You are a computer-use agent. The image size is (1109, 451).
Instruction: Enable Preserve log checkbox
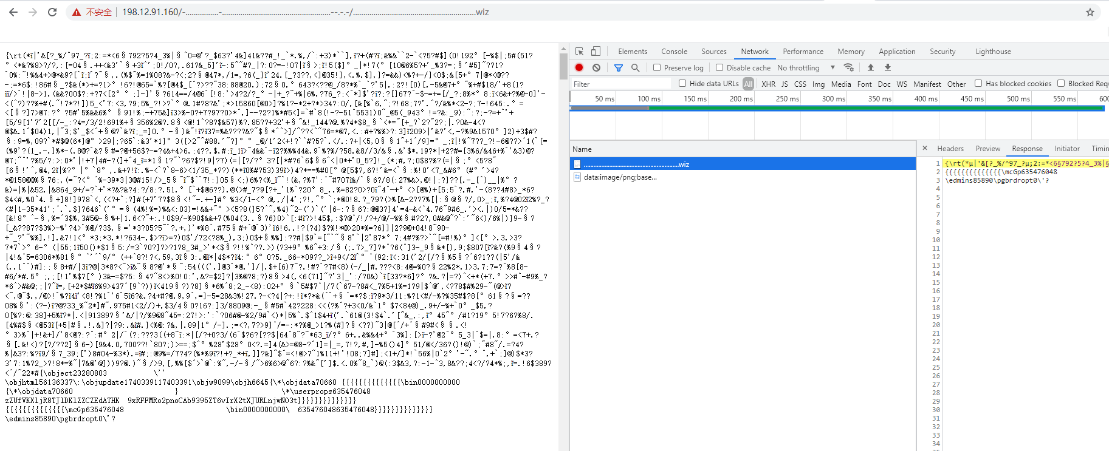657,67
